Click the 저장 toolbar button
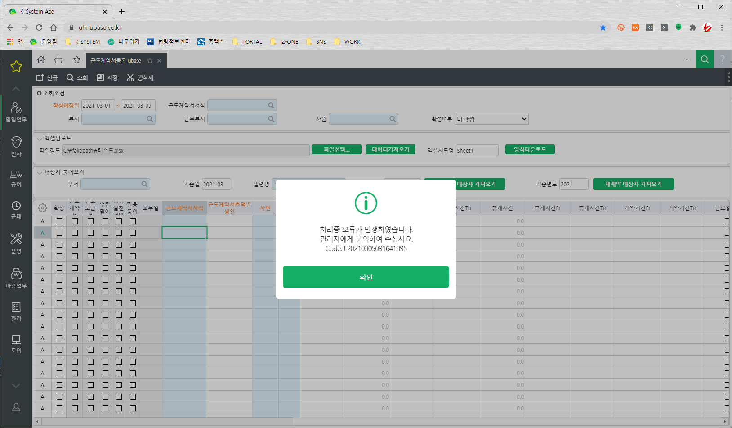The height and width of the screenshot is (428, 732). tap(107, 77)
